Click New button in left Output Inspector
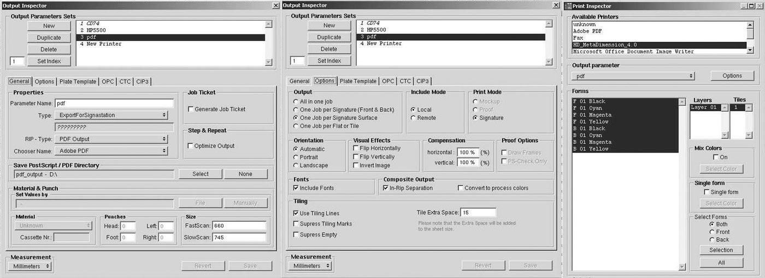765x278 pixels. click(49, 26)
